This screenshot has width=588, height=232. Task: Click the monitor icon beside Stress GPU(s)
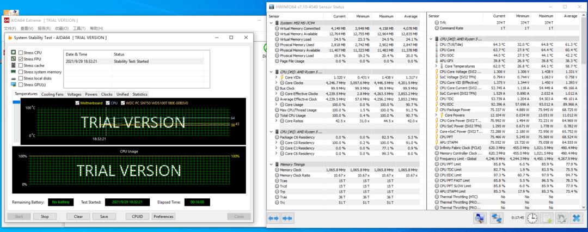pyautogui.click(x=14, y=84)
